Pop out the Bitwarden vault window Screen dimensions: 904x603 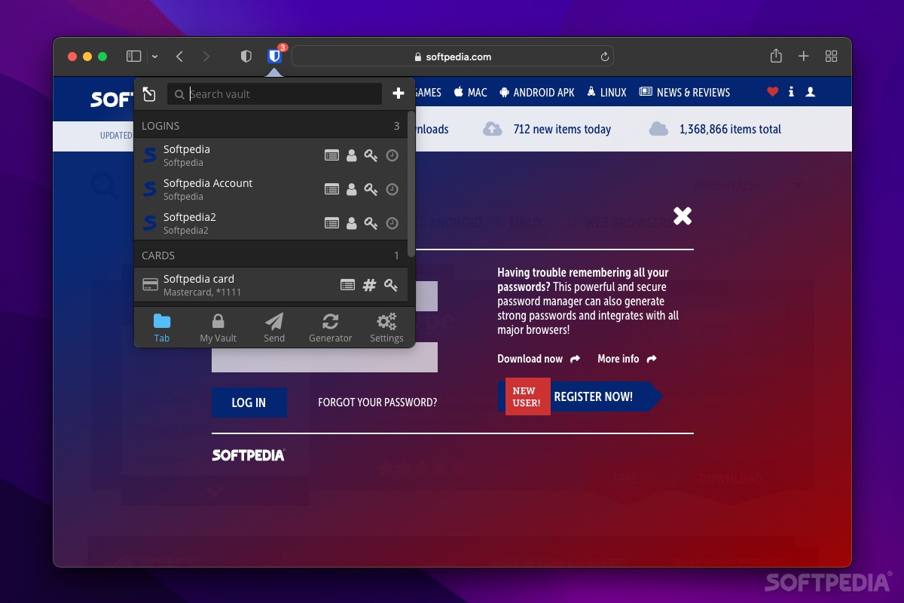(149, 94)
